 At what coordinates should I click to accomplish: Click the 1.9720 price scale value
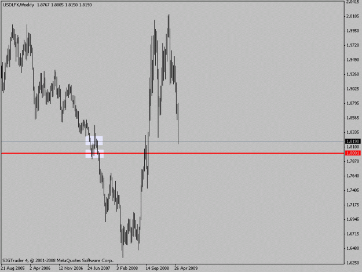(353, 45)
